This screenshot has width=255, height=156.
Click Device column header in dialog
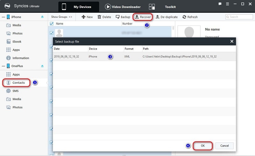(93, 49)
